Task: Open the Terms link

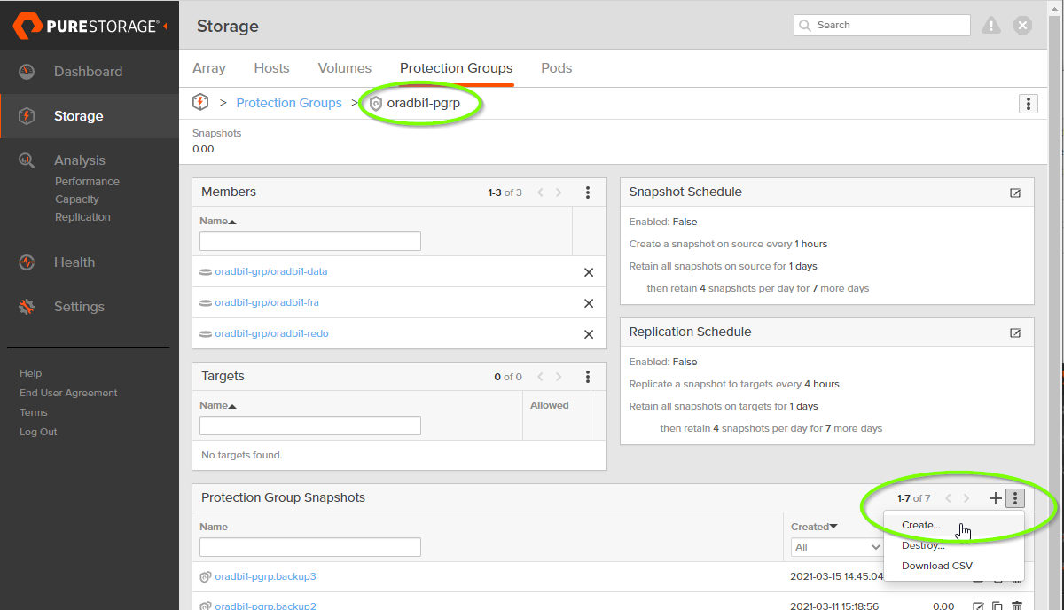Action: [34, 412]
